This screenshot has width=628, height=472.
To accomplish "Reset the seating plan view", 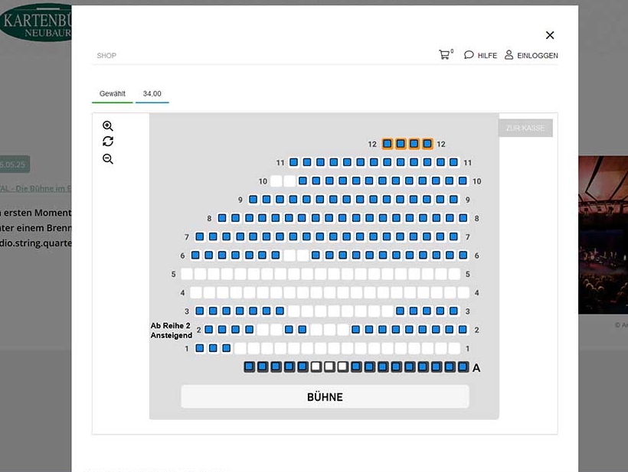I will click(108, 142).
